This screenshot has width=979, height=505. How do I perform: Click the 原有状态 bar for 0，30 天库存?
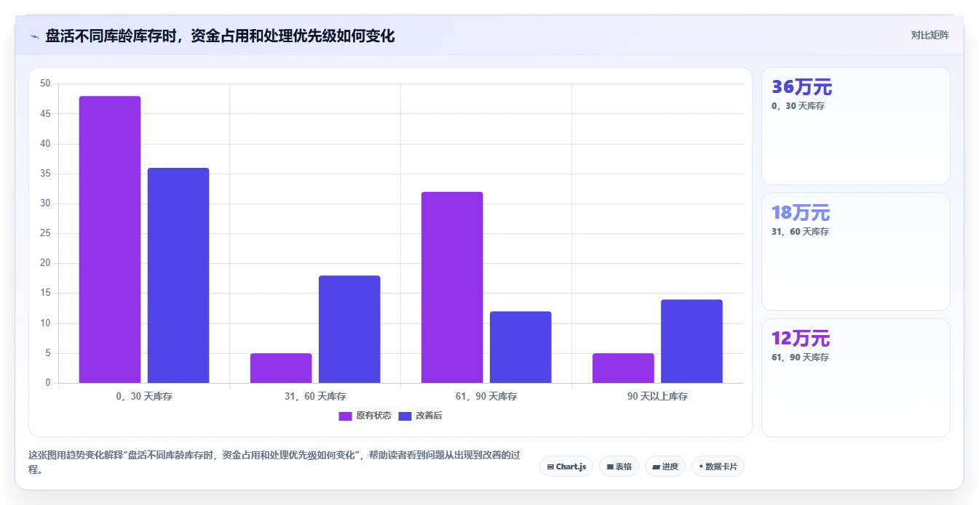click(110, 239)
